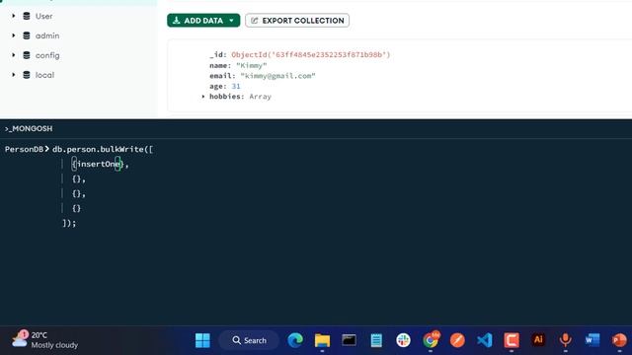Expand the admin database arrow
Image resolution: width=632 pixels, height=355 pixels.
tap(14, 35)
